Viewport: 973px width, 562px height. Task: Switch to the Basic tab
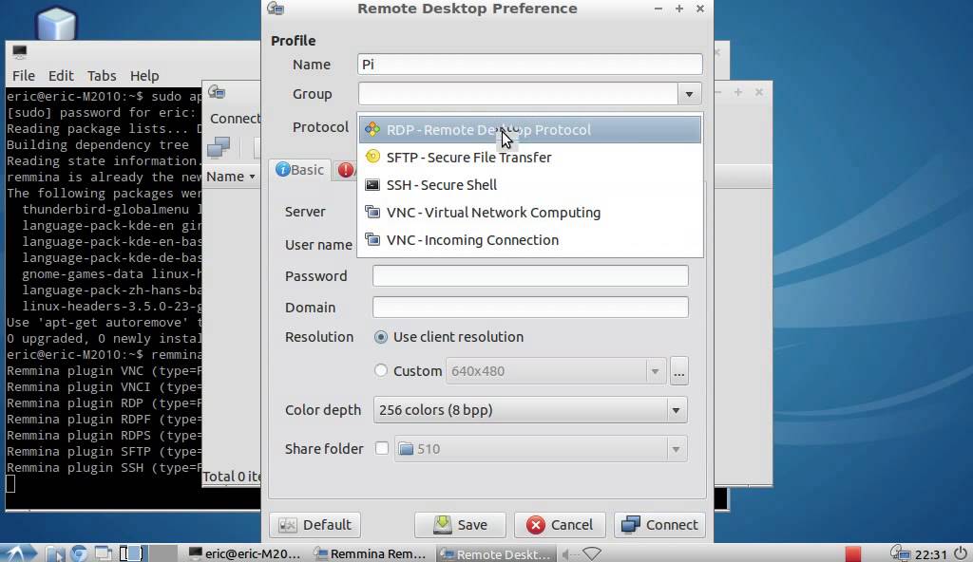point(300,170)
